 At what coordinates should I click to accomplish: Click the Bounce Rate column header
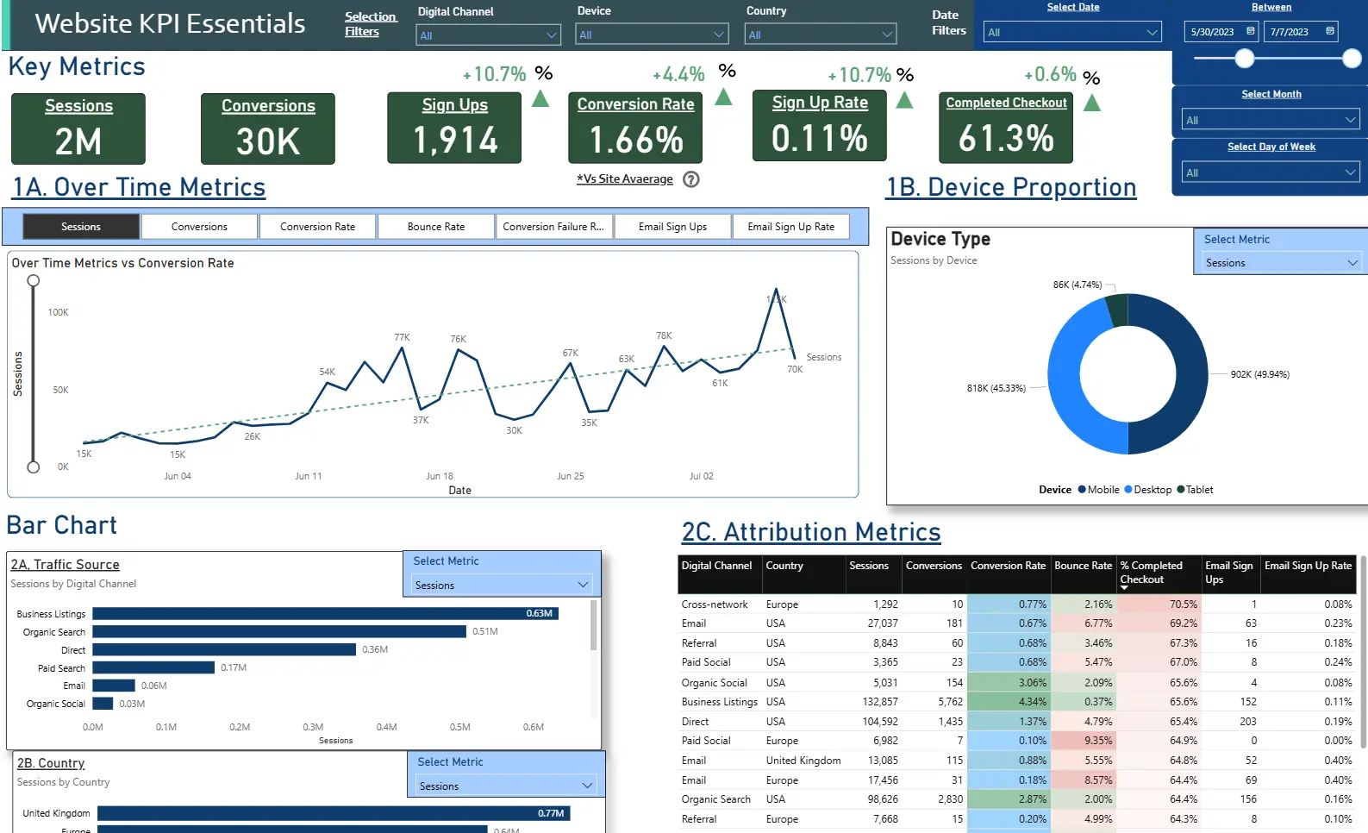[1083, 566]
